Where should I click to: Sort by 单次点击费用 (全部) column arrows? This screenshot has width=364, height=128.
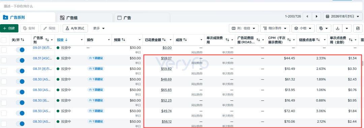(x=351, y=40)
